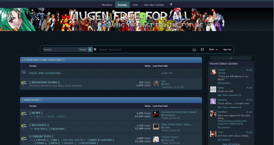
Task: Open the RULES AND GUIDELINES forum
Action: coord(45,73)
